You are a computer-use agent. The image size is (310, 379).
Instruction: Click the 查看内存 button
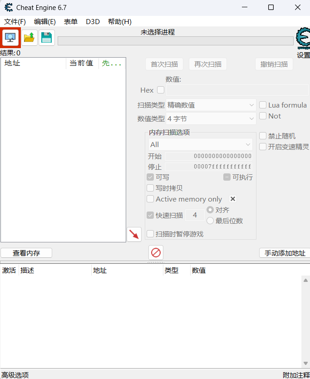pos(26,253)
